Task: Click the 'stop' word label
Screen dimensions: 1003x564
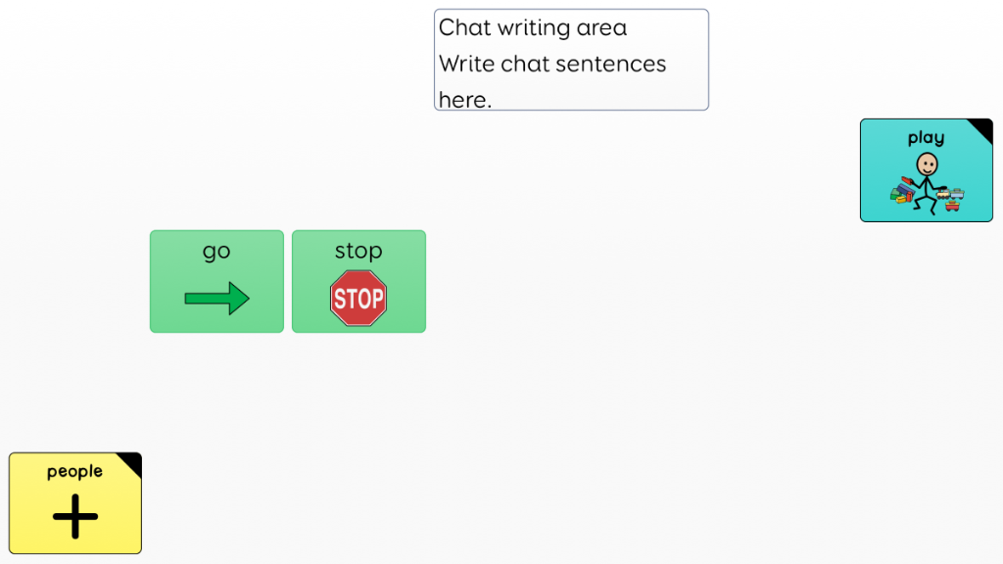Action: coord(358,250)
